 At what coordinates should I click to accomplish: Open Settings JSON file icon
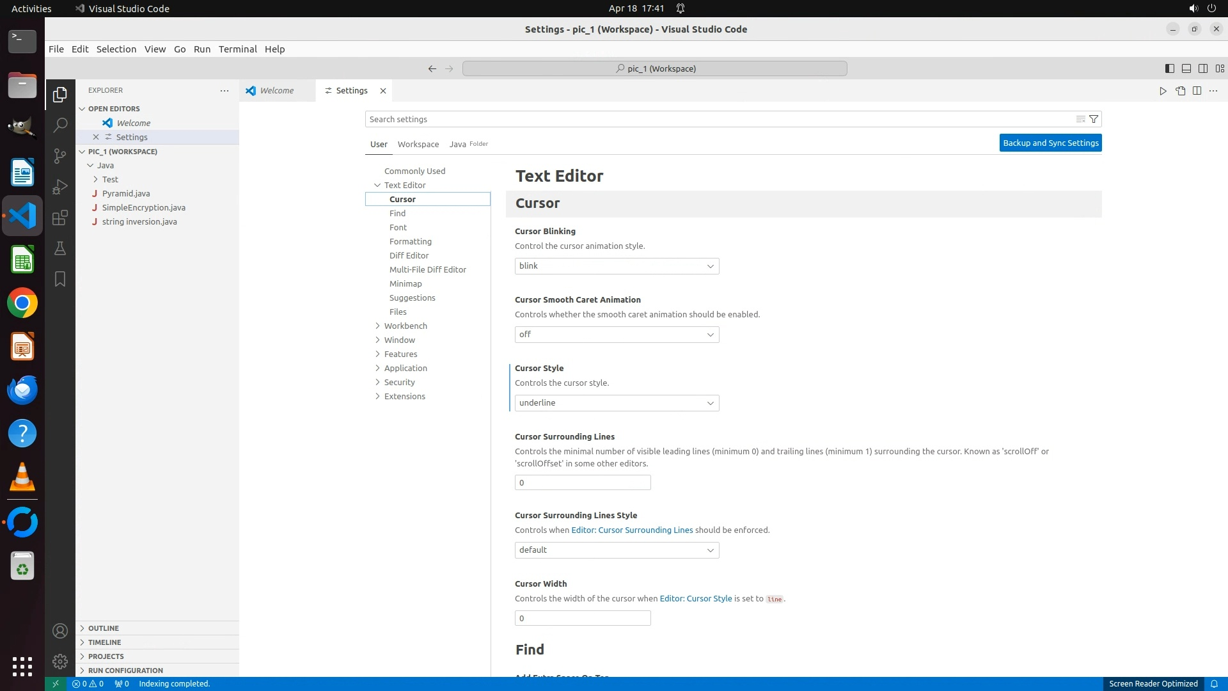[x=1180, y=91]
